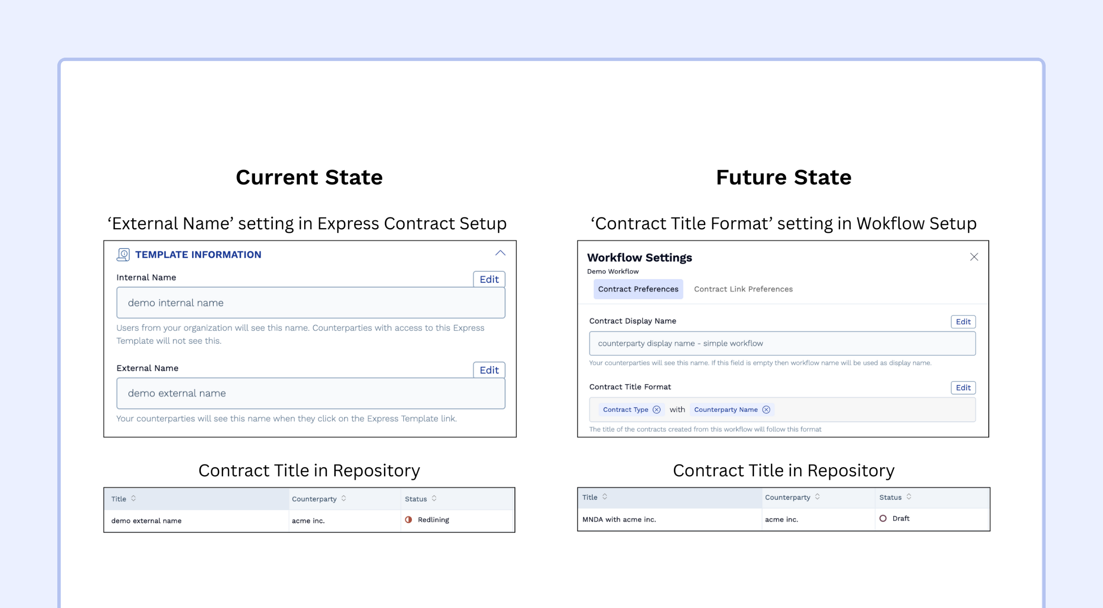Viewport: 1103px width, 608px height.
Task: Sort right table by Counterparty column
Action: click(817, 497)
